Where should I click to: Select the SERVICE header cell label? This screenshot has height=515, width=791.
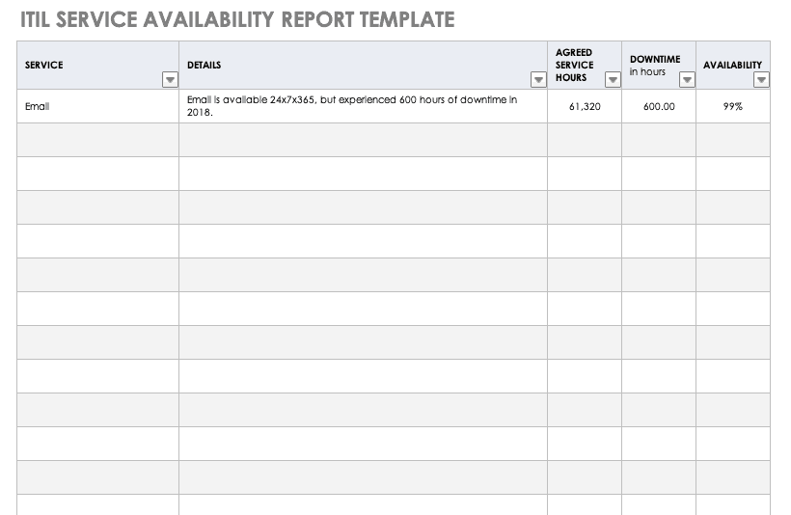44,66
